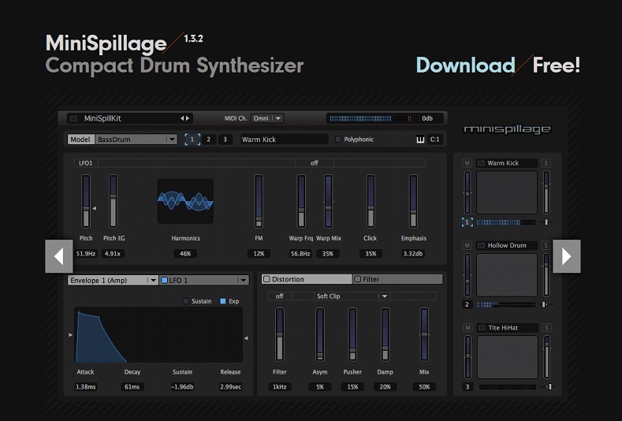
Task: Adjust the Pitch slider
Action: [x=86, y=202]
